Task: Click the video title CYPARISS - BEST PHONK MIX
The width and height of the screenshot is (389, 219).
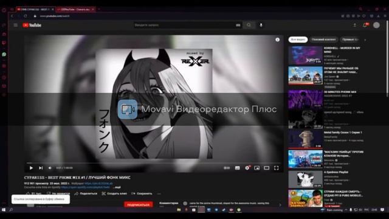Action: click(77, 178)
